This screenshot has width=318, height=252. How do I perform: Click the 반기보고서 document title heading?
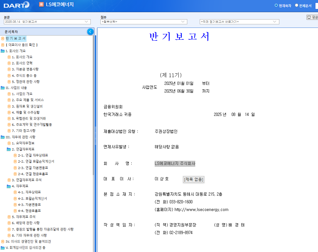pos(179,37)
